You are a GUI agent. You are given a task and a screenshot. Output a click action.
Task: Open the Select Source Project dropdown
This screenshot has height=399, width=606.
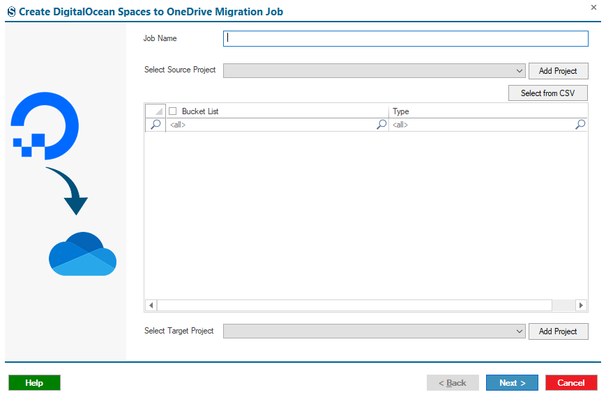pos(374,71)
